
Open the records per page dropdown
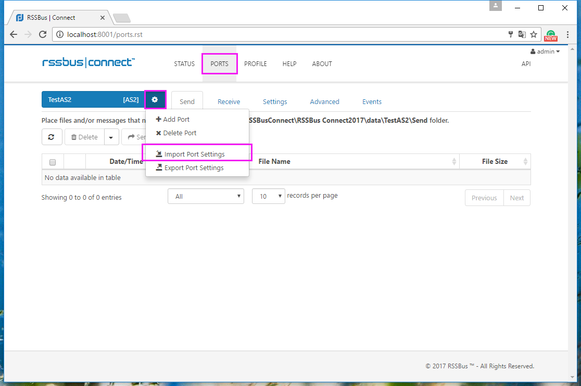pyautogui.click(x=268, y=196)
